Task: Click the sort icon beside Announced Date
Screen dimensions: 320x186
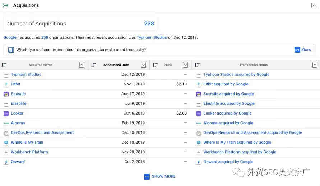Action: click(x=93, y=65)
